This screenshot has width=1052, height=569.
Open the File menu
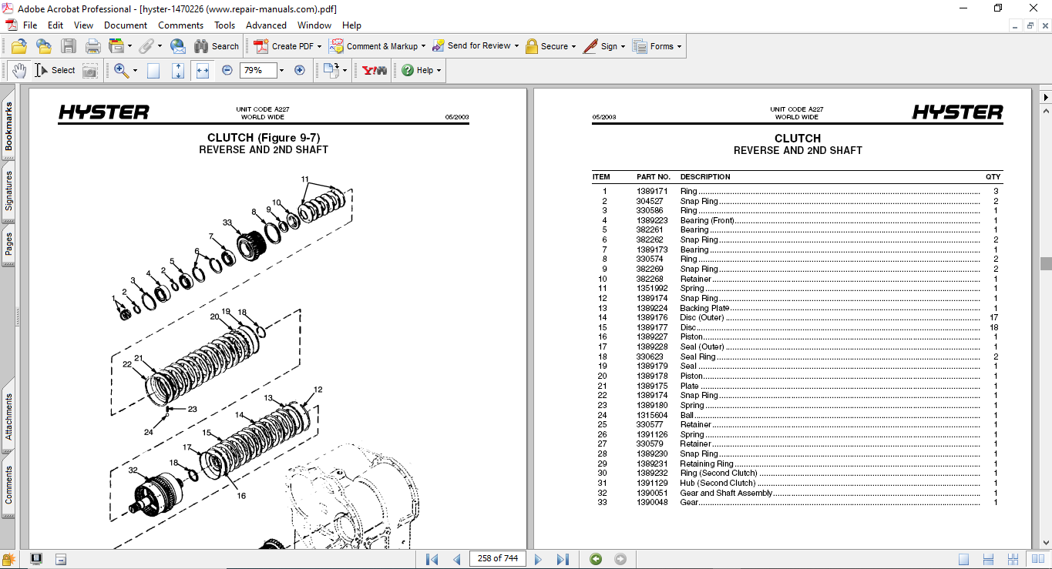tap(30, 25)
